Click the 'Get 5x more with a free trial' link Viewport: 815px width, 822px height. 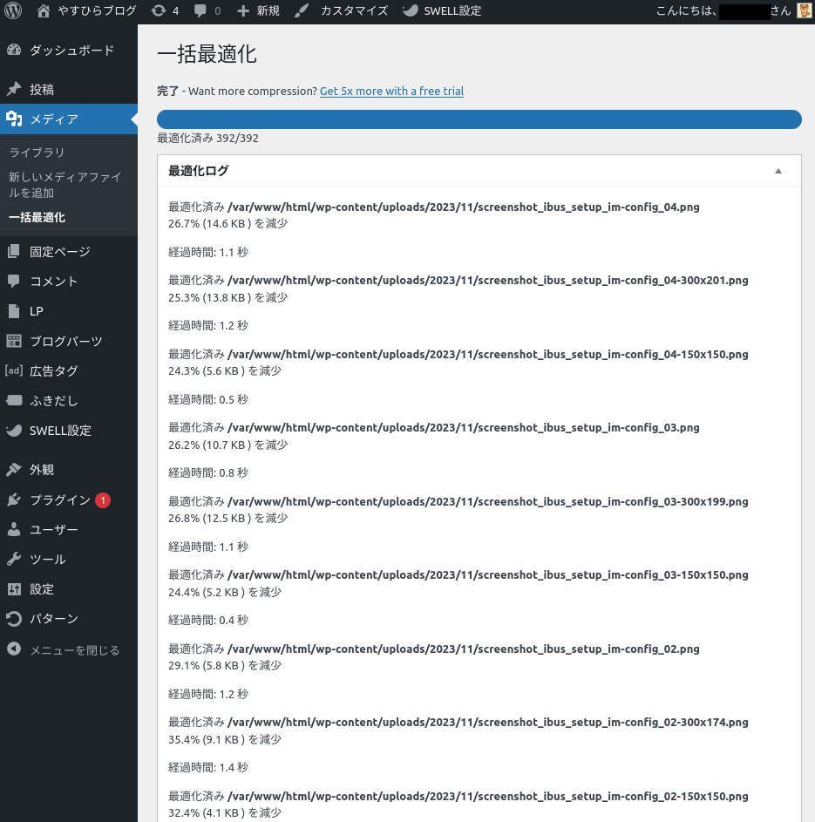tap(391, 91)
